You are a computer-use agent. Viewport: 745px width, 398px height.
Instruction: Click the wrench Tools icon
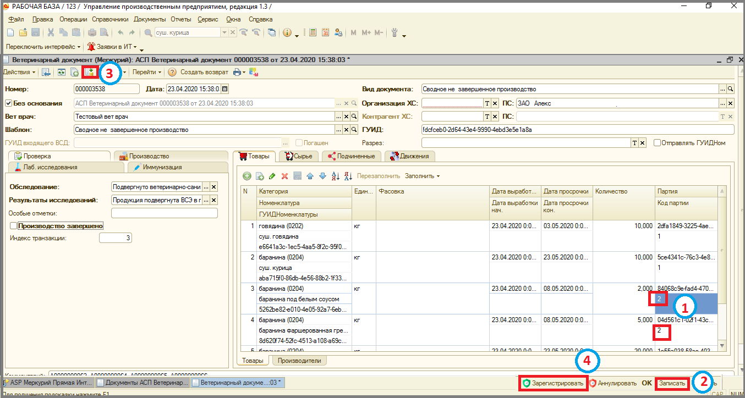click(x=395, y=32)
